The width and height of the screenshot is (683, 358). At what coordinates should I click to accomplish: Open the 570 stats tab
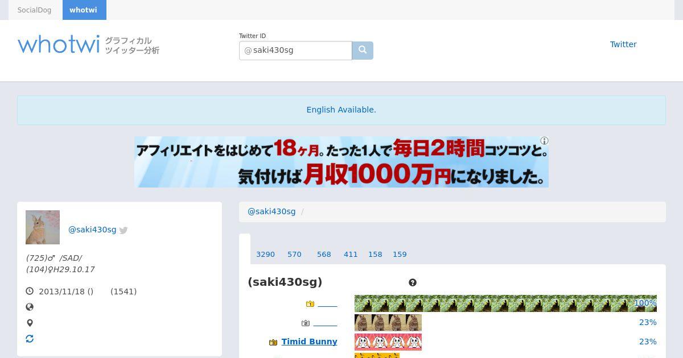tap(294, 255)
